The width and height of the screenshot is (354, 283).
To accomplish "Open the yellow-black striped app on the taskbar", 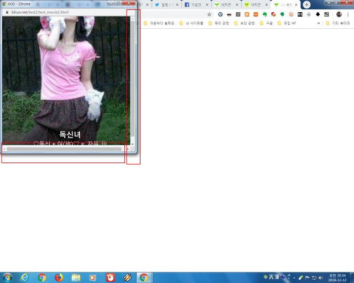I will tap(128, 277).
